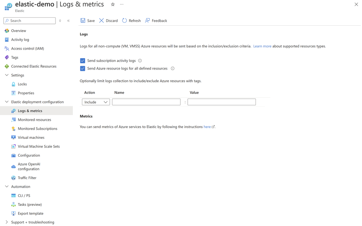Navigate to Traffic Filter
The height and width of the screenshot is (226, 362).
pos(27,178)
